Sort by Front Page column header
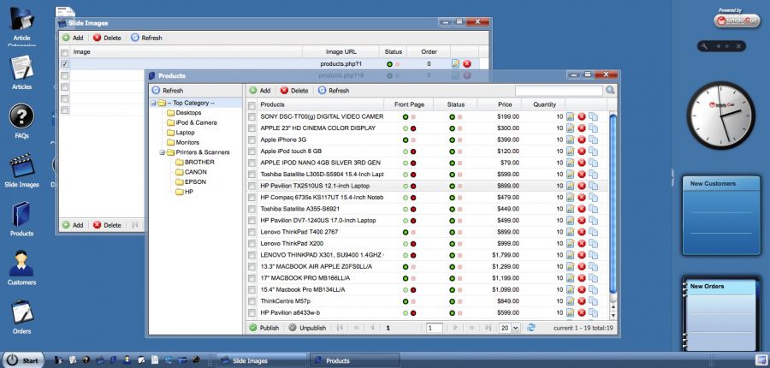Screen dimensions: 770x368 [409, 104]
